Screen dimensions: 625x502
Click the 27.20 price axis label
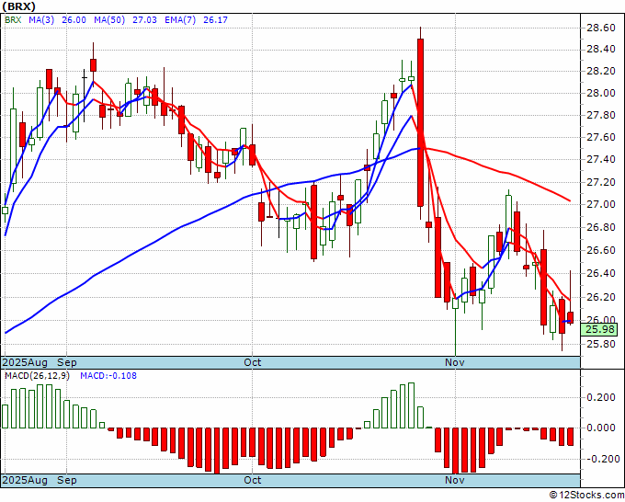(600, 183)
